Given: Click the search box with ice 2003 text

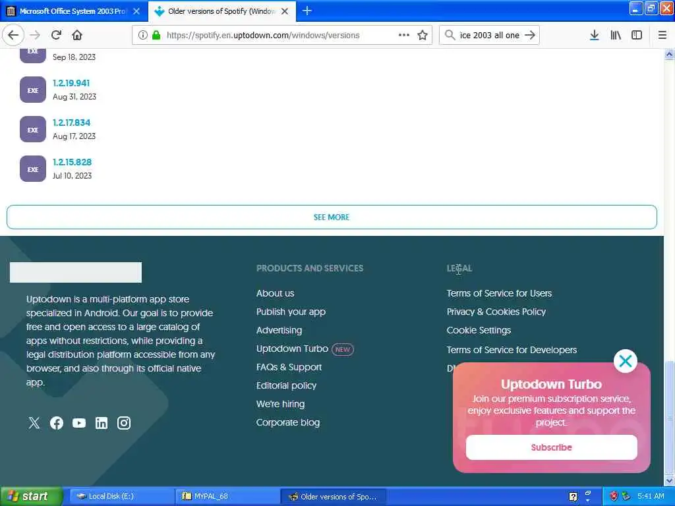Looking at the screenshot, I should (490, 35).
